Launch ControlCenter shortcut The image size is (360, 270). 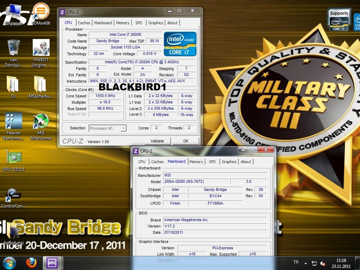point(13,198)
